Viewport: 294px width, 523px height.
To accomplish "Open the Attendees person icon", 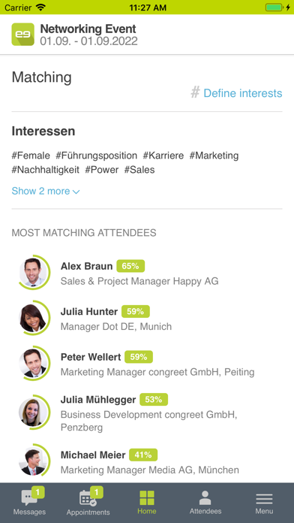I will tap(205, 498).
